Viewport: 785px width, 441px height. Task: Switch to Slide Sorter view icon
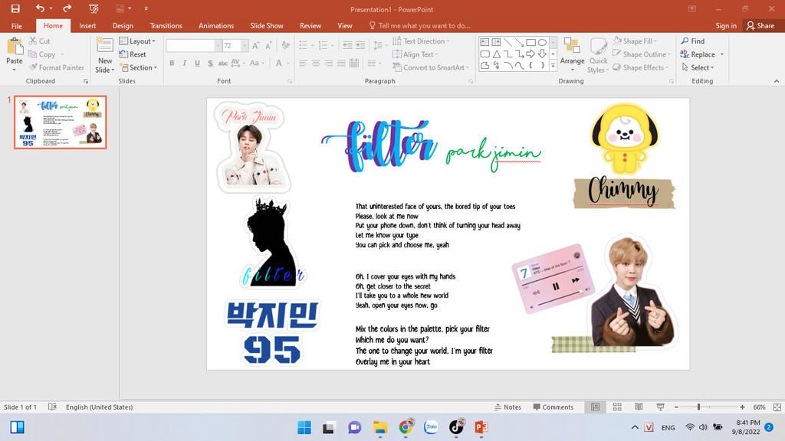click(617, 407)
